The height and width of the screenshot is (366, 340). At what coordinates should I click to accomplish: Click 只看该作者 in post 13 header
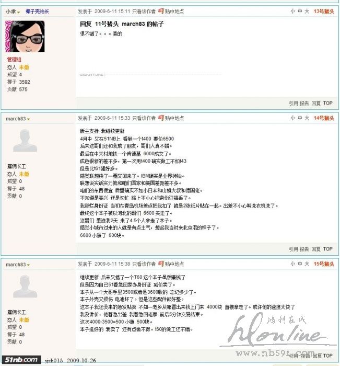144,11
